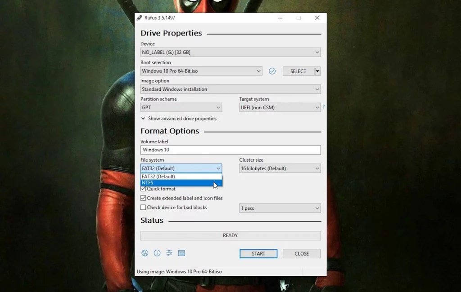
Task: Open the arrow menu beside SELECT
Action: (316, 71)
